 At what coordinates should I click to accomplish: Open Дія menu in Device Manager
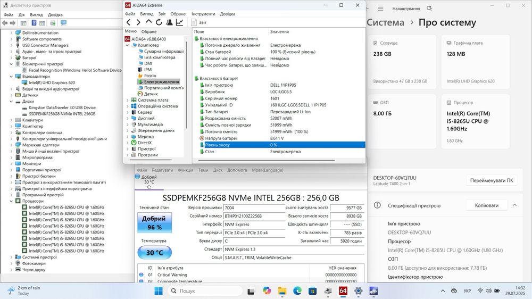click(x=21, y=14)
